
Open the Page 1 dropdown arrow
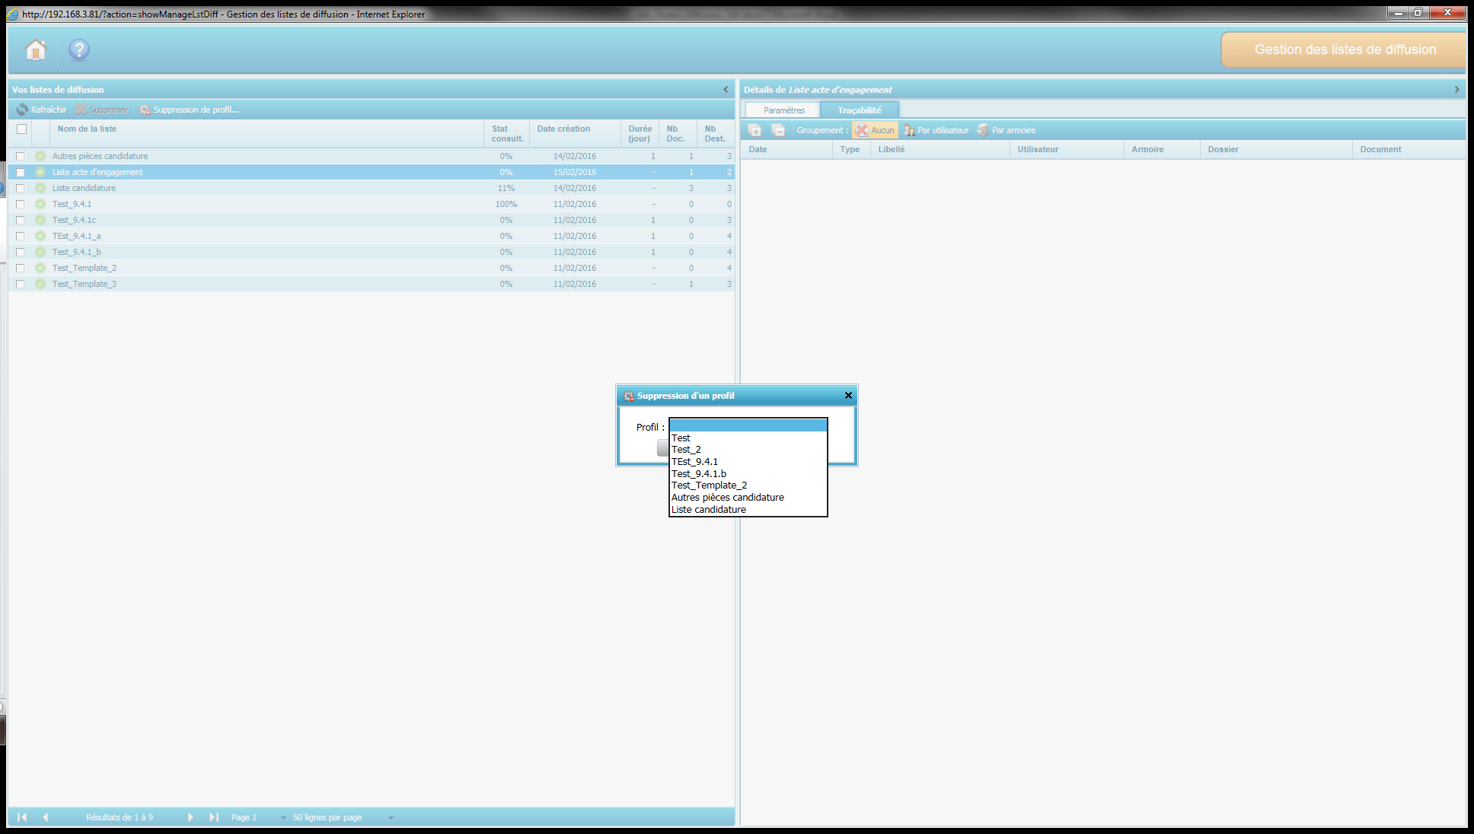click(283, 818)
